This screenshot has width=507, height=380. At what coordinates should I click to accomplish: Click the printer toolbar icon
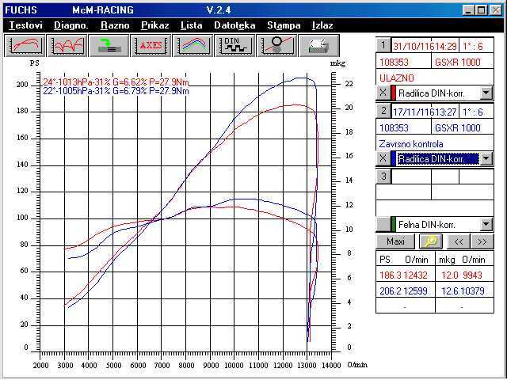coord(319,45)
